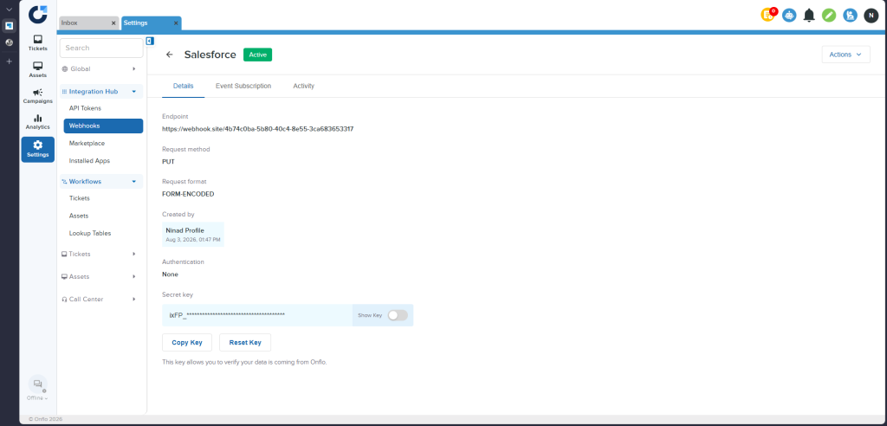887x426 pixels.
Task: Open the blue robot assistant icon
Action: [x=789, y=16]
